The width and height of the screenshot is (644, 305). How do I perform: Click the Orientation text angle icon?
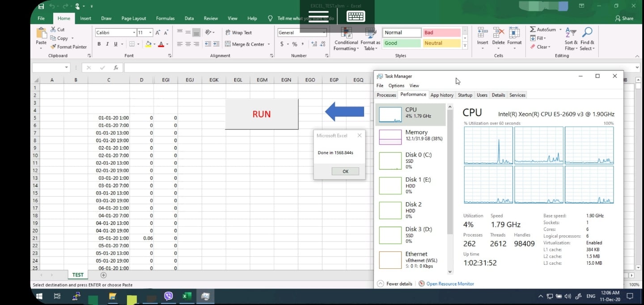pyautogui.click(x=208, y=32)
